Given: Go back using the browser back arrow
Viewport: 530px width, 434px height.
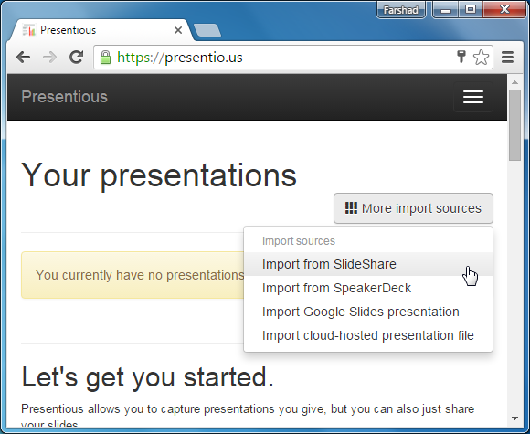Looking at the screenshot, I should click(23, 58).
